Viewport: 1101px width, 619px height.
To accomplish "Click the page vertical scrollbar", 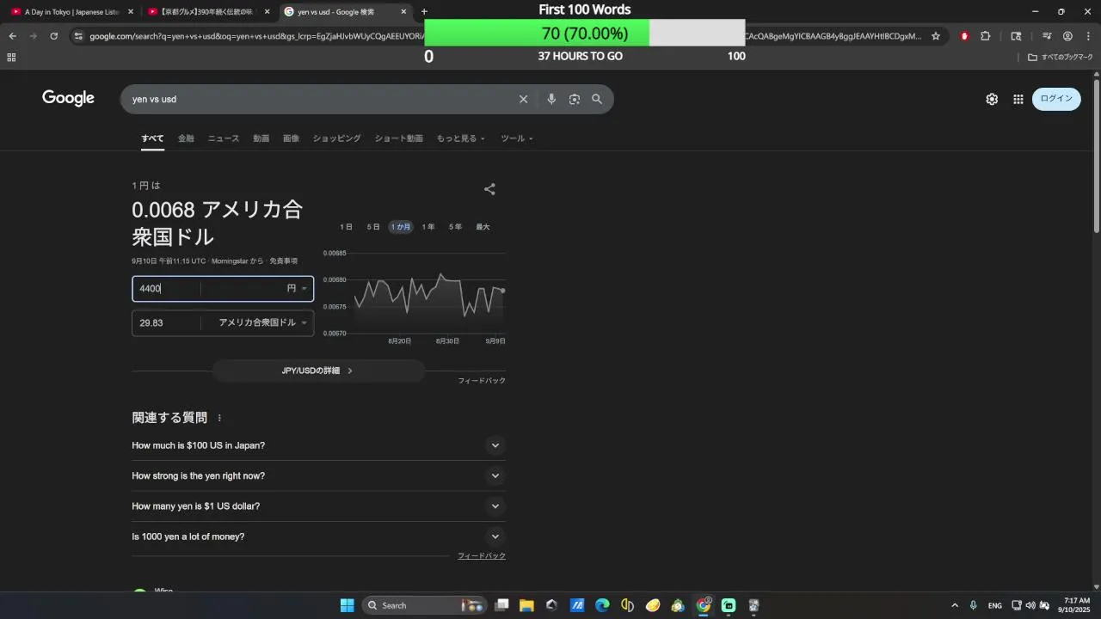I will point(1096,155).
